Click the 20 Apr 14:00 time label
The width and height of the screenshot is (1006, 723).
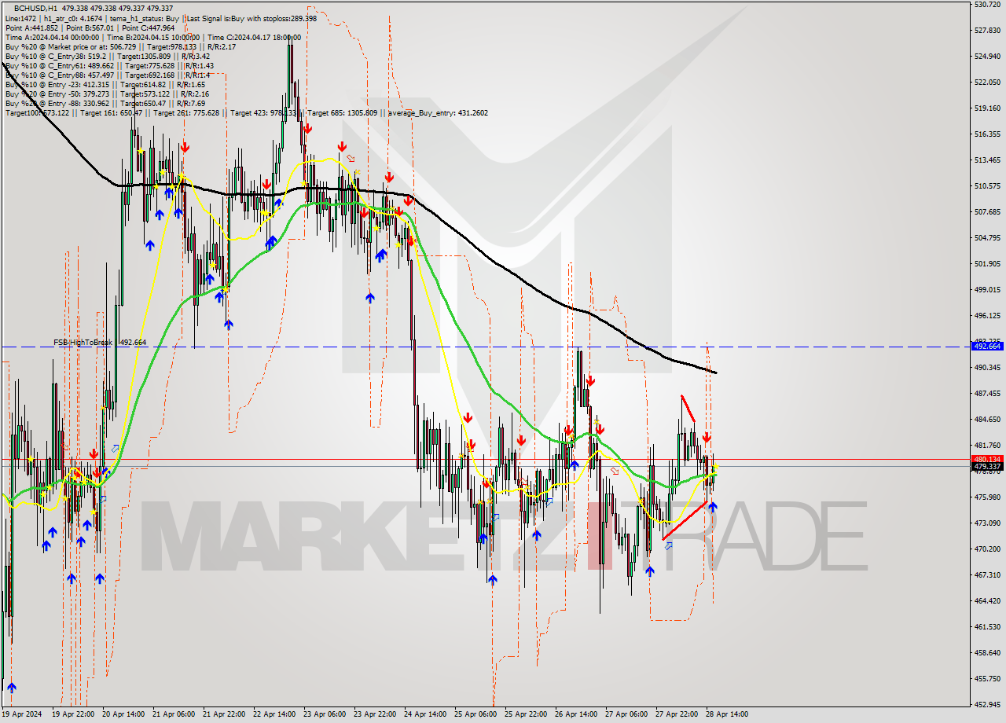(123, 714)
